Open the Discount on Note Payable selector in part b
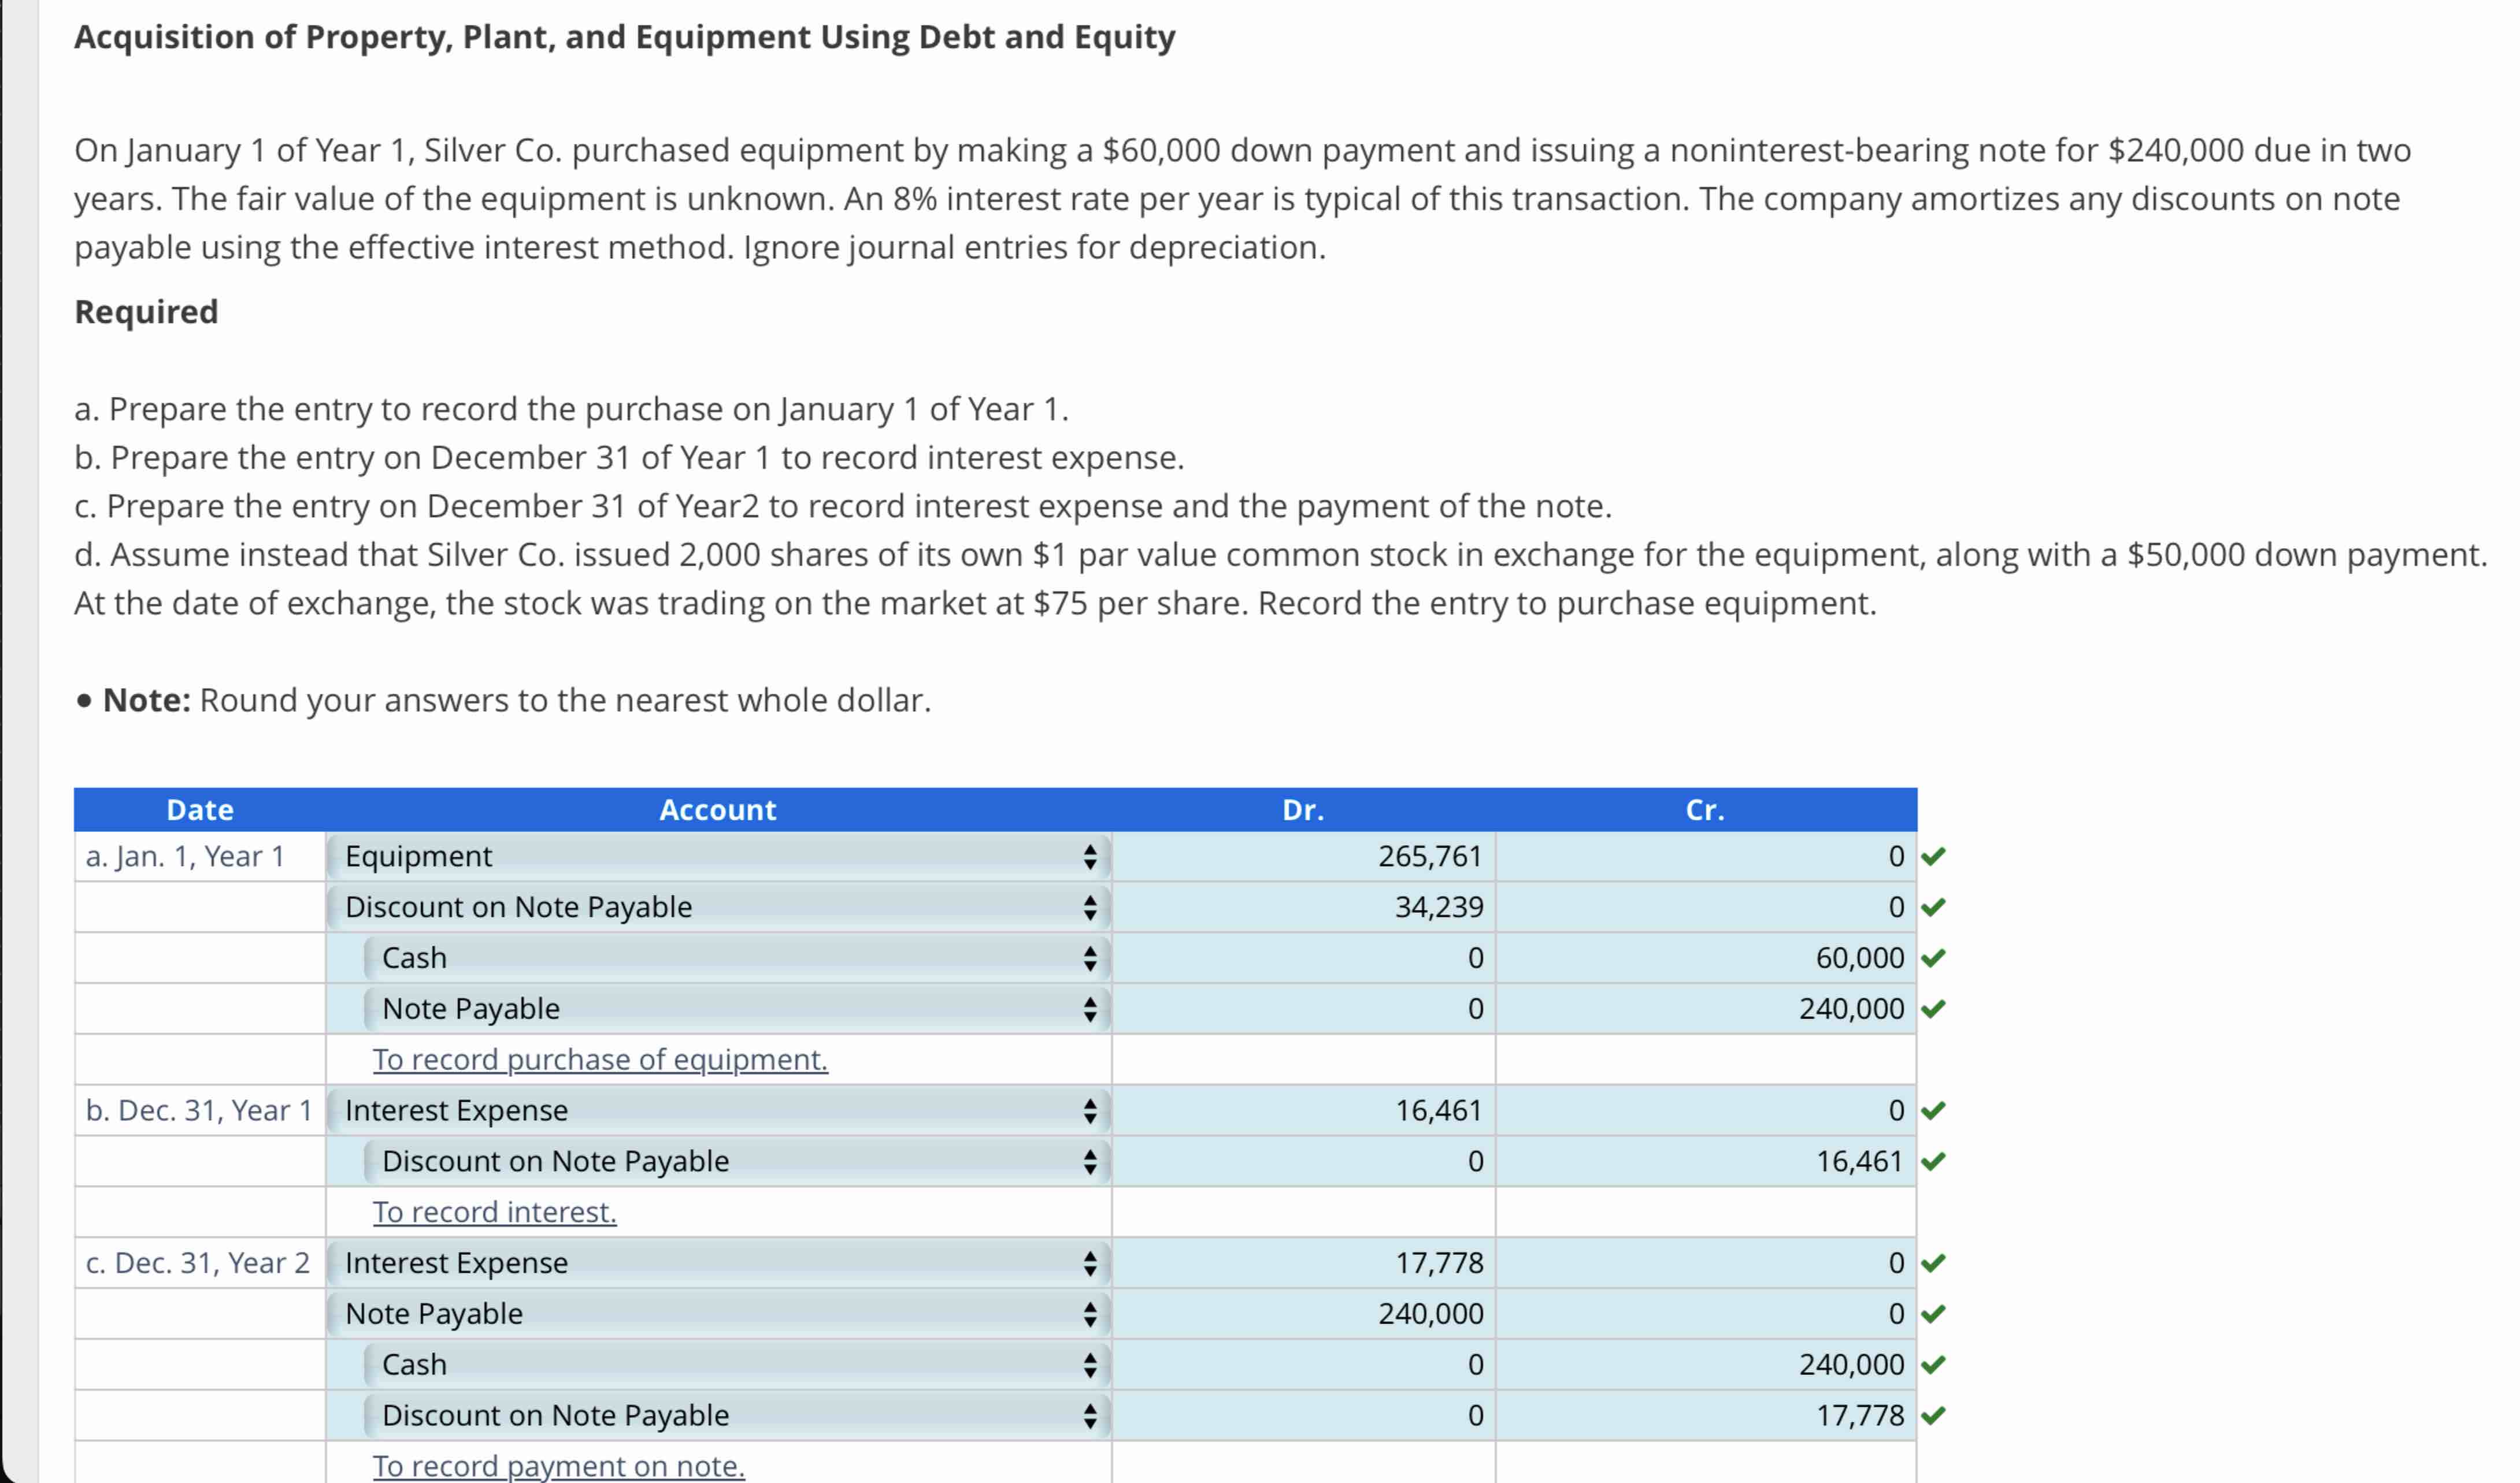Viewport: 2520px width, 1483px height. coord(1089,1161)
